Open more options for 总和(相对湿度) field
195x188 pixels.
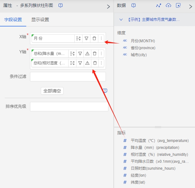[101, 63]
